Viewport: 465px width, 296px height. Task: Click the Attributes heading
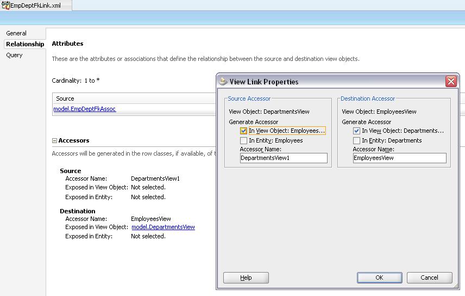coord(67,44)
